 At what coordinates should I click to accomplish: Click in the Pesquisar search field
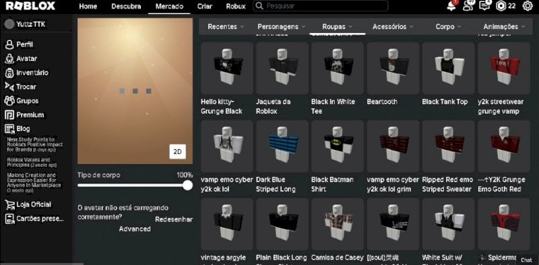click(321, 6)
